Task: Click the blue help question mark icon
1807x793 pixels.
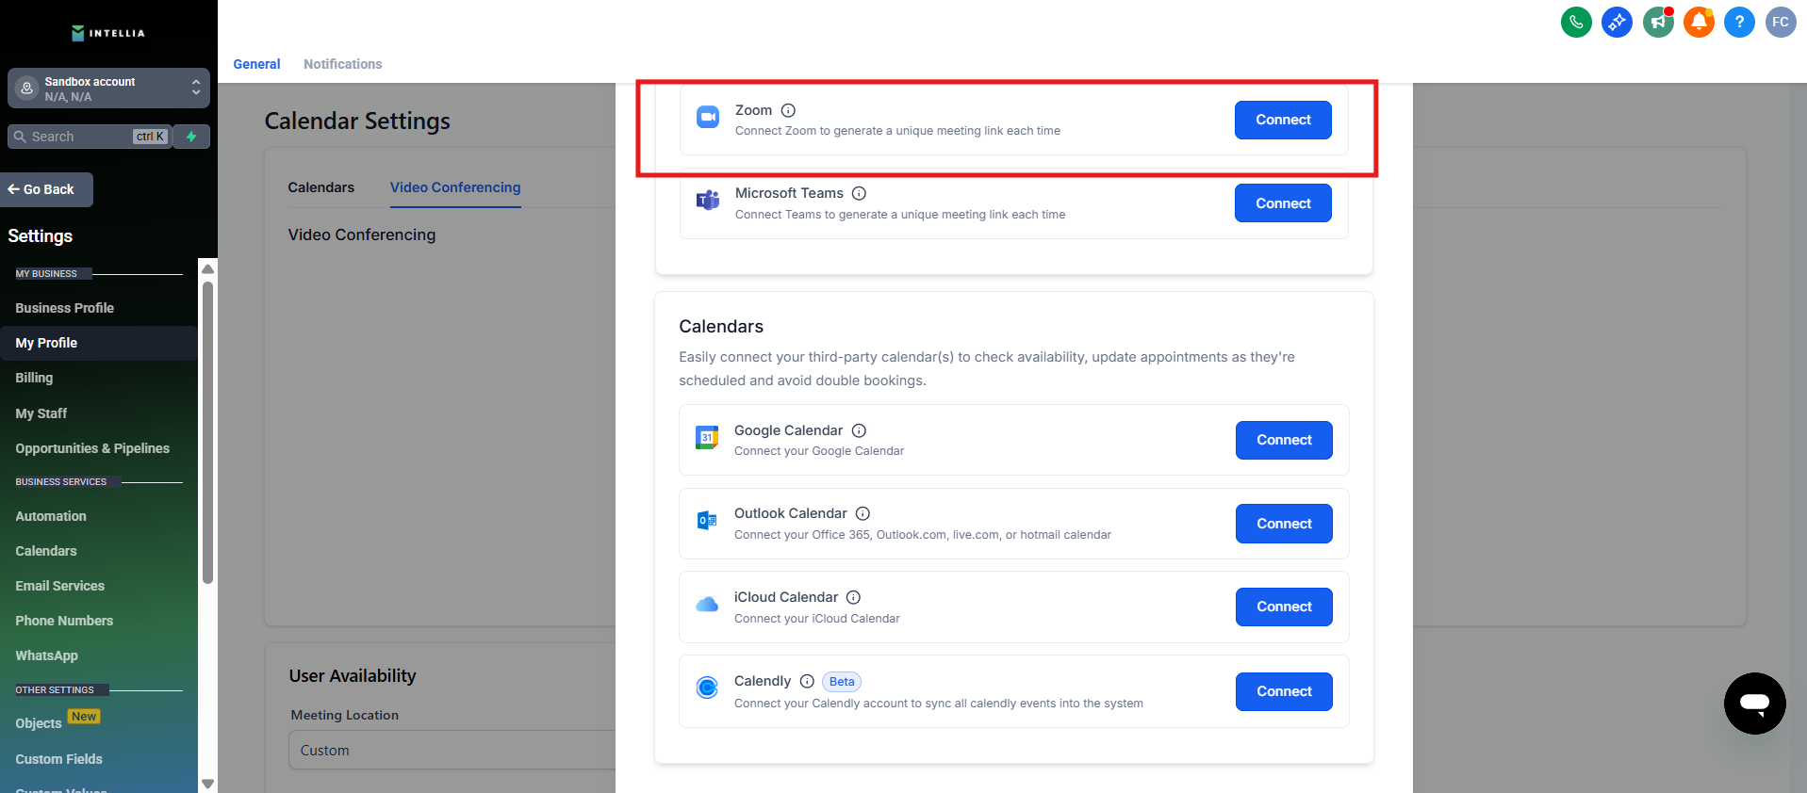Action: pyautogui.click(x=1739, y=22)
